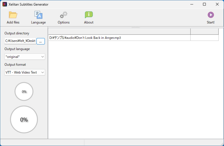Click the Xelitan app icon in title bar
224x146 pixels.
point(5,4)
